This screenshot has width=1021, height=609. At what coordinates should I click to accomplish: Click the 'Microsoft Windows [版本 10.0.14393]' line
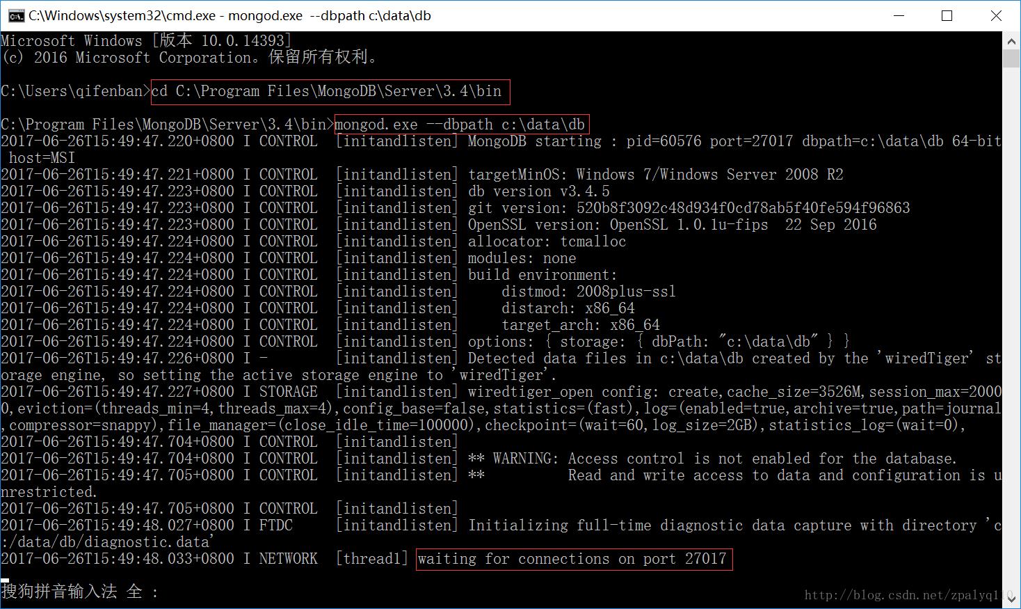point(146,41)
